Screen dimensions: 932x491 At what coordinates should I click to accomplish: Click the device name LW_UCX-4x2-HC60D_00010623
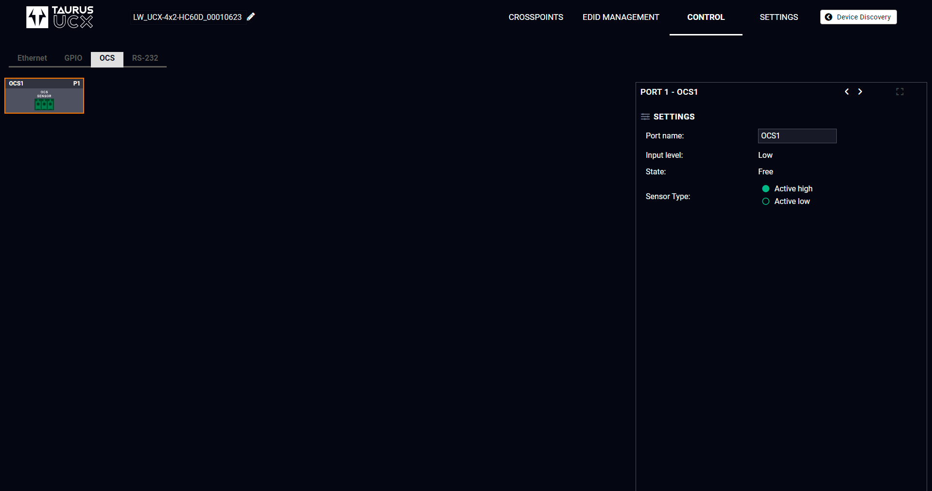[187, 17]
